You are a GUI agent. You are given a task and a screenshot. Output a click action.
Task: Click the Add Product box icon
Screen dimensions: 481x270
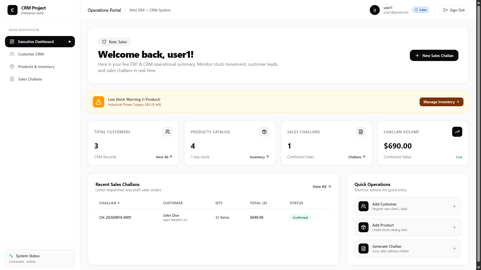[364, 227]
